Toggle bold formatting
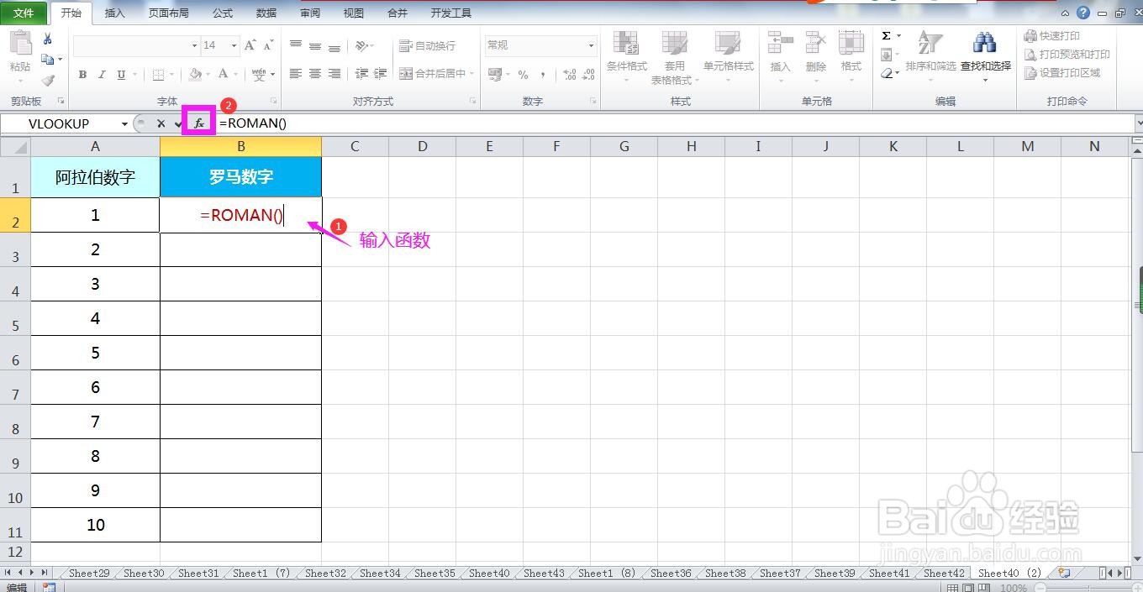 tap(82, 75)
